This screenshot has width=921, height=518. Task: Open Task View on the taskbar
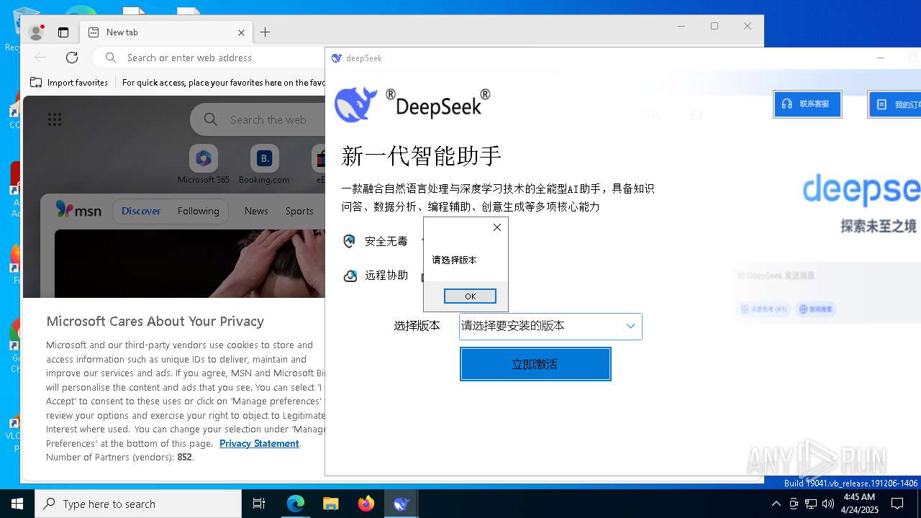259,504
